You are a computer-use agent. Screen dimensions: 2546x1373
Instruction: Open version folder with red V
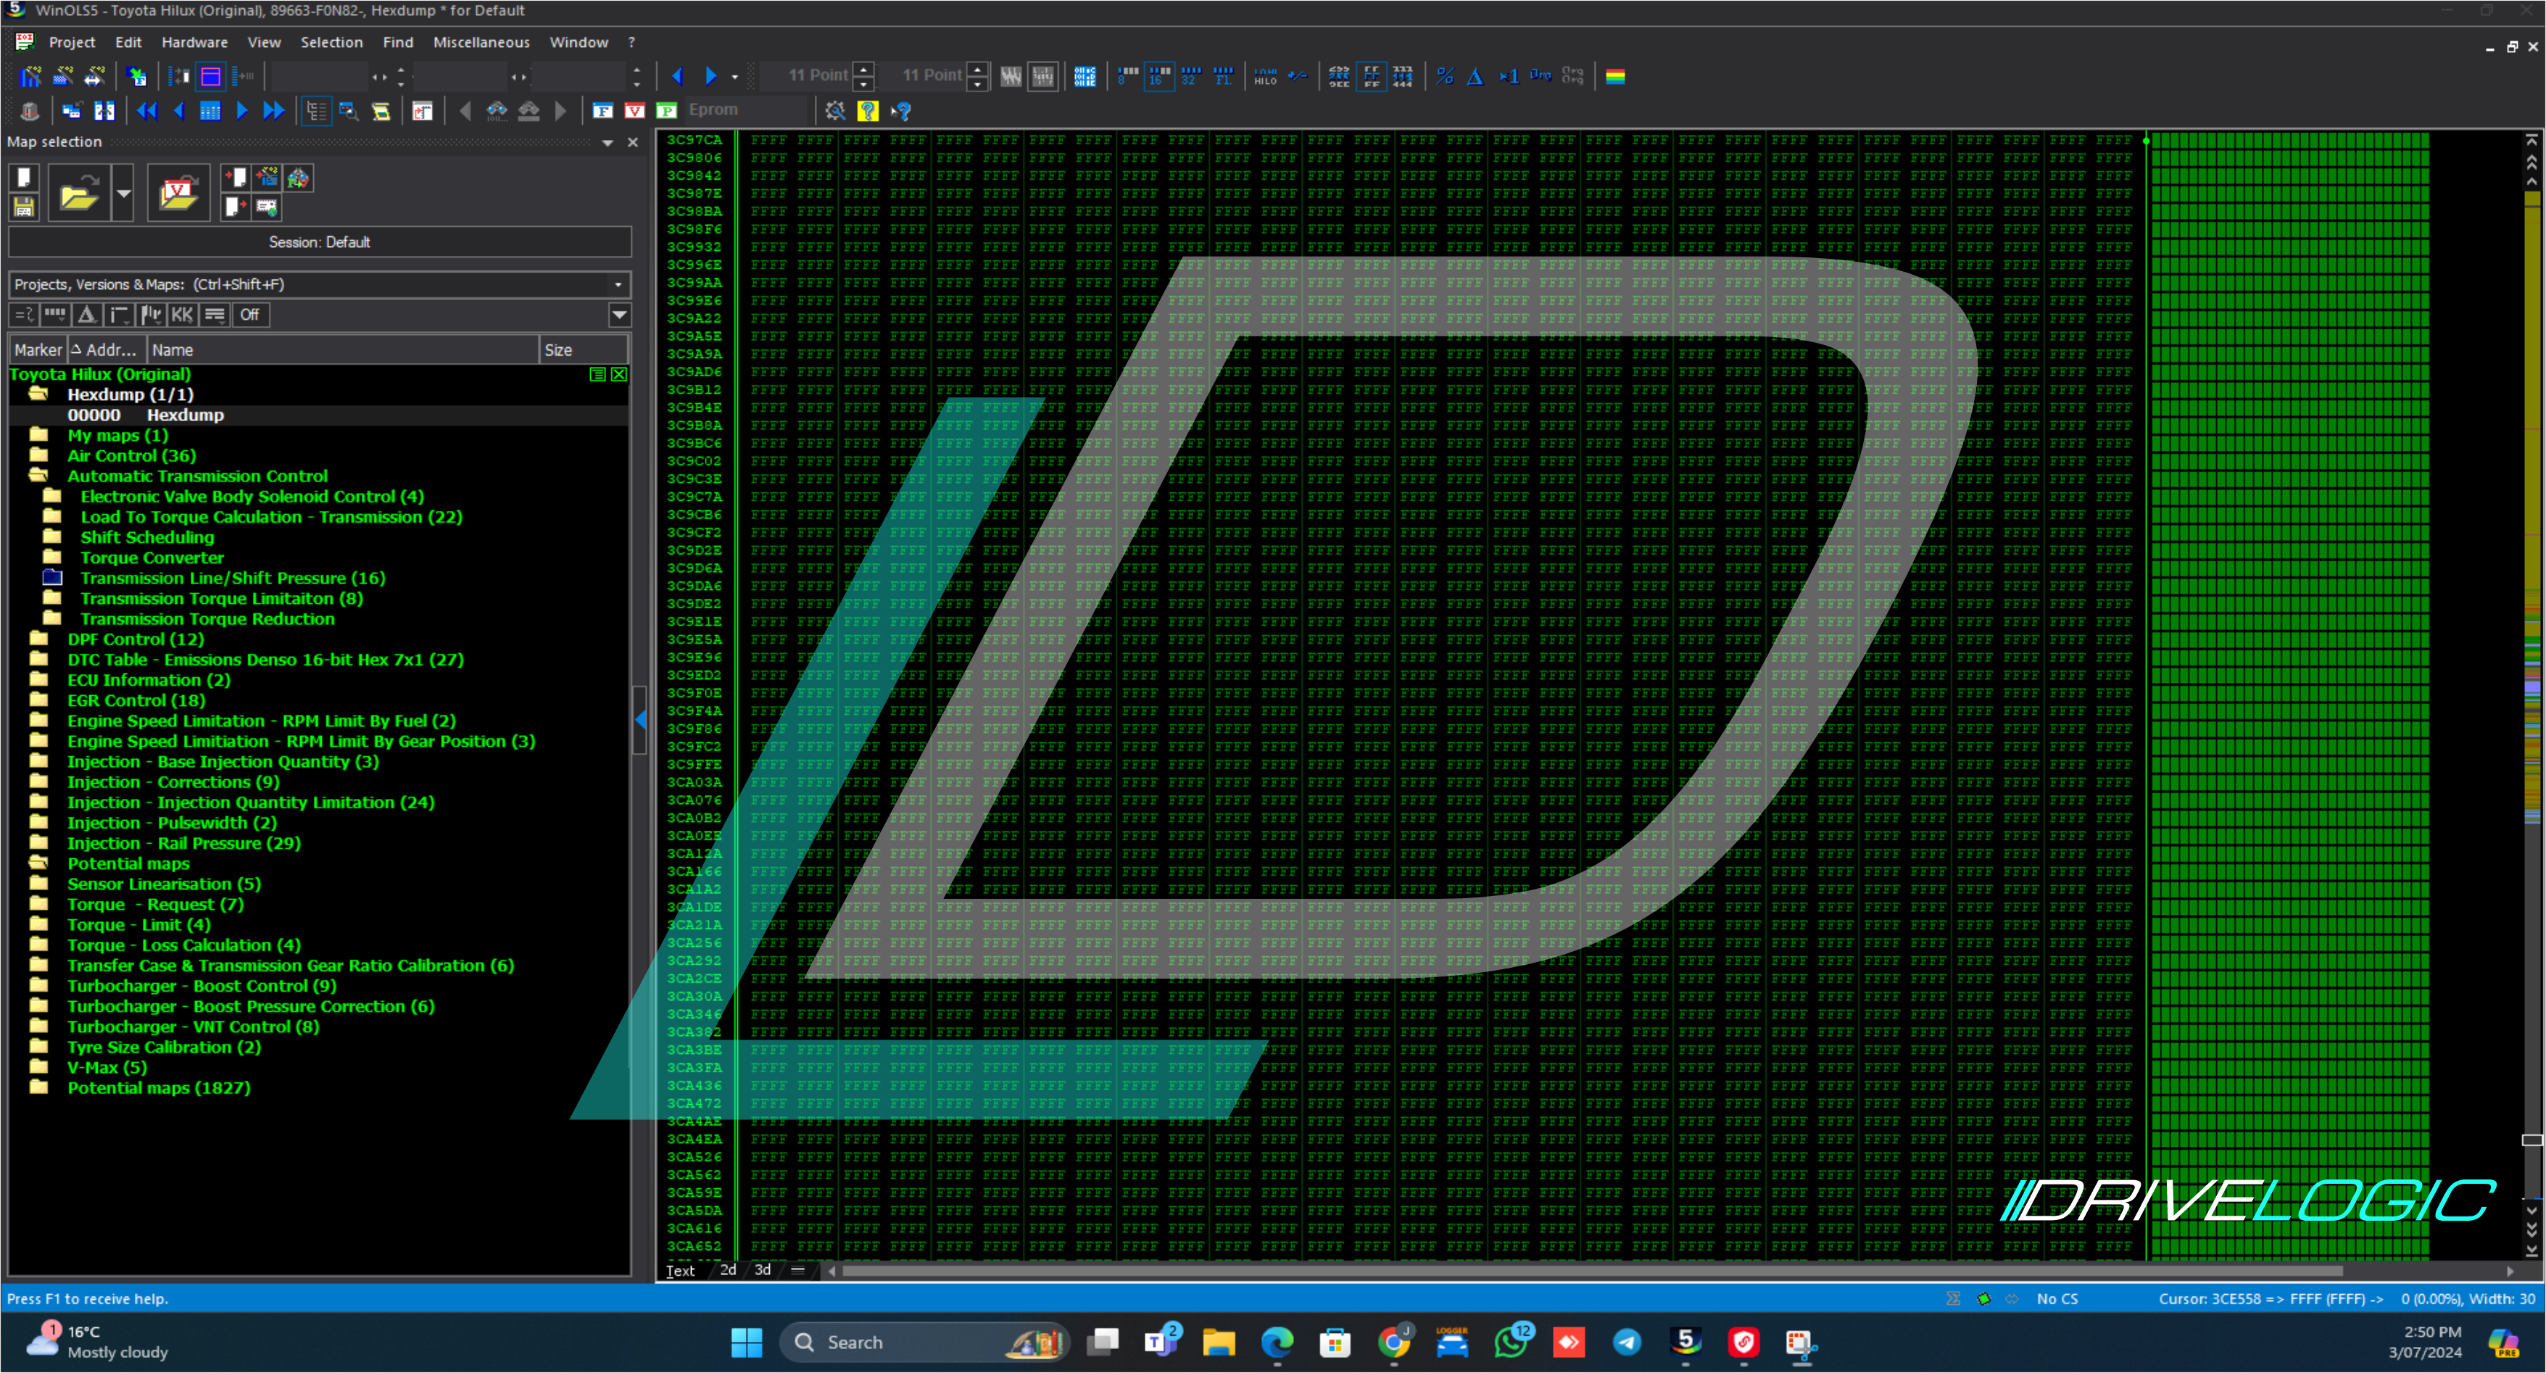tap(179, 193)
